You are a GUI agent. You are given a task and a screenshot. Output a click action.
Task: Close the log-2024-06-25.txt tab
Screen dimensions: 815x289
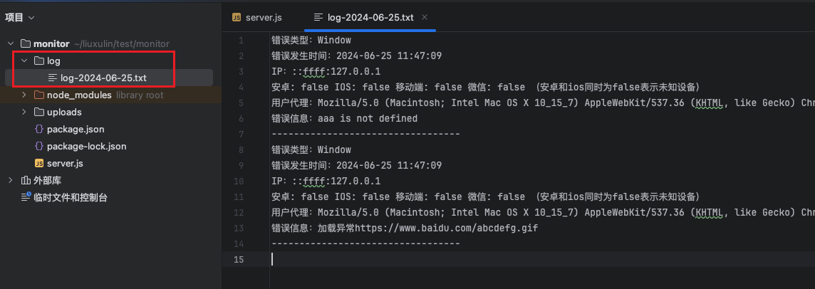(425, 17)
